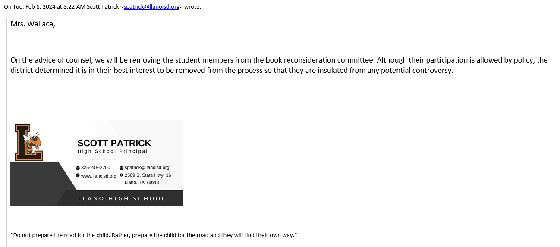Click the 'Do not prepare the road' quote
The width and height of the screenshot is (560, 247).
tap(154, 235)
